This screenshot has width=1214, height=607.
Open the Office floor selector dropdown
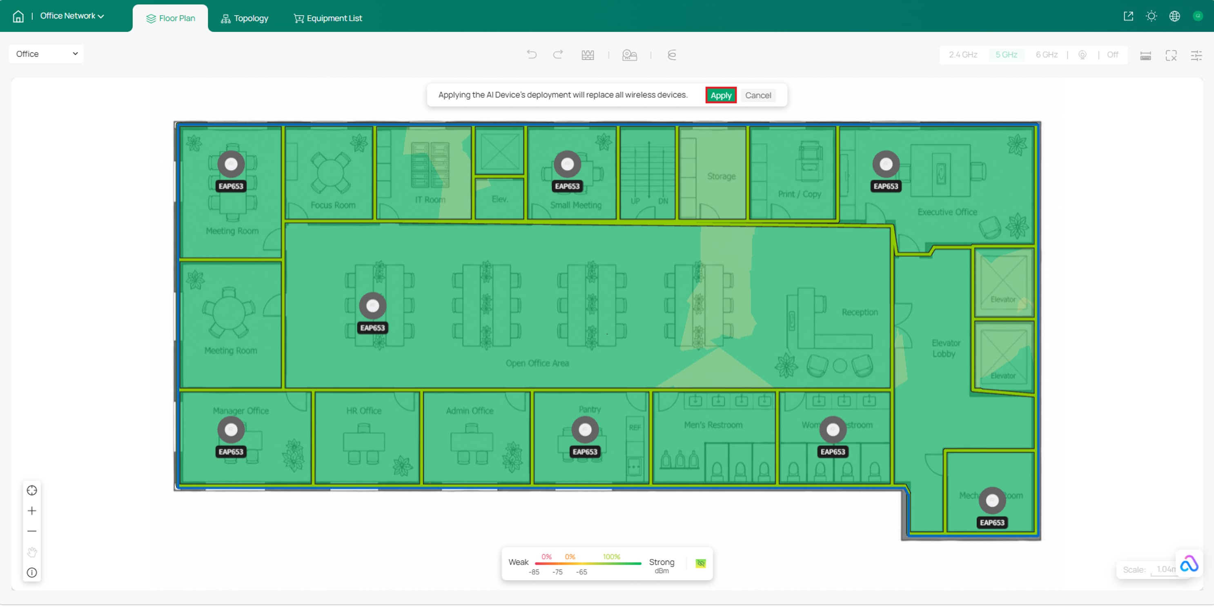[46, 54]
